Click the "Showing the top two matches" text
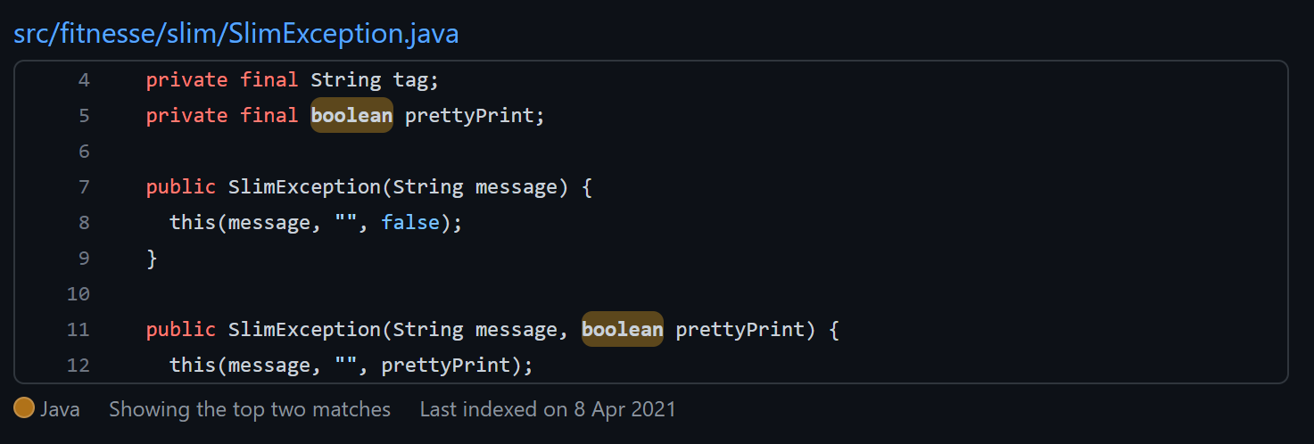 coord(250,409)
